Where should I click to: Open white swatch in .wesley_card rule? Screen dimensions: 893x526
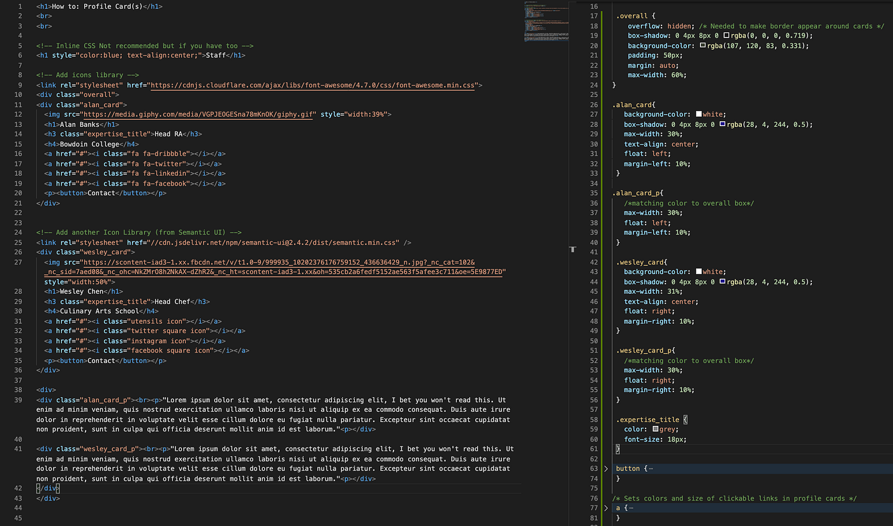tap(699, 272)
